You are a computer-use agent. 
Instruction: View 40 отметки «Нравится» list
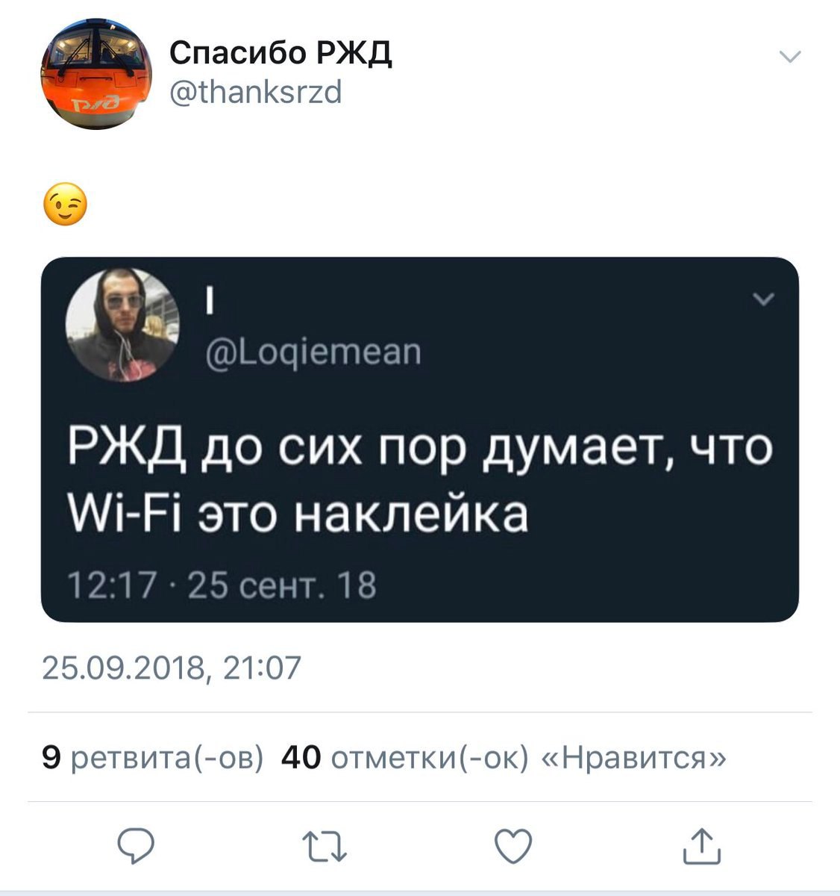504,758
